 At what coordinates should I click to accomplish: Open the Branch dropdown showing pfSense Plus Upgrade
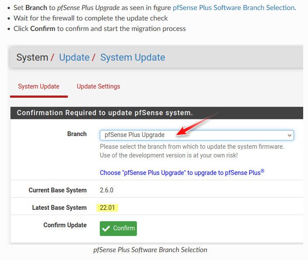coord(196,135)
